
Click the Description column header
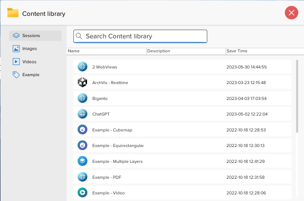pos(186,51)
